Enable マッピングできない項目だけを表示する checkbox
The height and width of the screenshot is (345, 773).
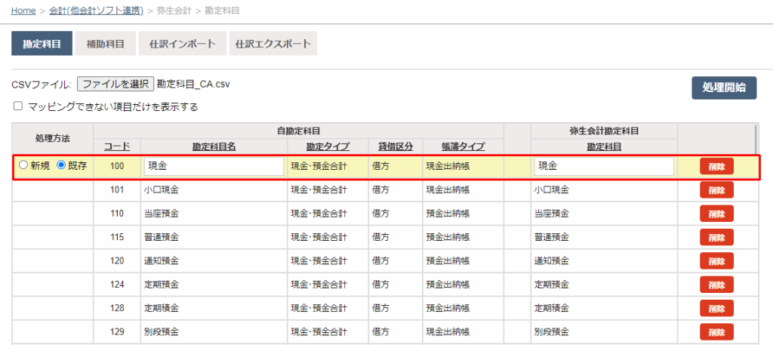tap(18, 106)
